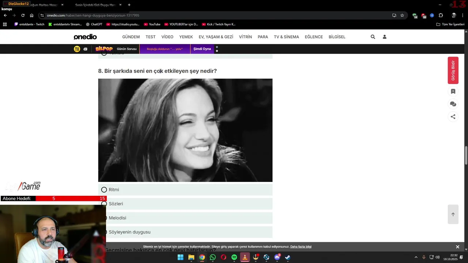The image size is (468, 263).
Task: Open the TEST menu item
Action: coord(151,37)
